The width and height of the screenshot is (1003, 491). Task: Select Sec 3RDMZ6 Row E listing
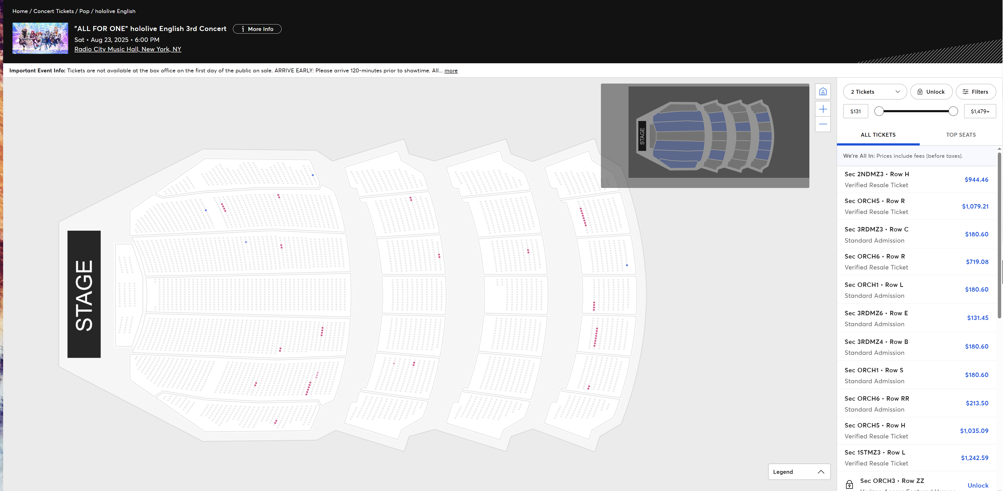coord(917,318)
